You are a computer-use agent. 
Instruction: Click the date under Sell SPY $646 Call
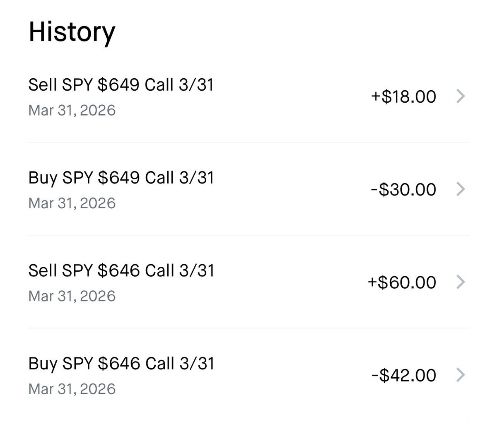tap(72, 296)
